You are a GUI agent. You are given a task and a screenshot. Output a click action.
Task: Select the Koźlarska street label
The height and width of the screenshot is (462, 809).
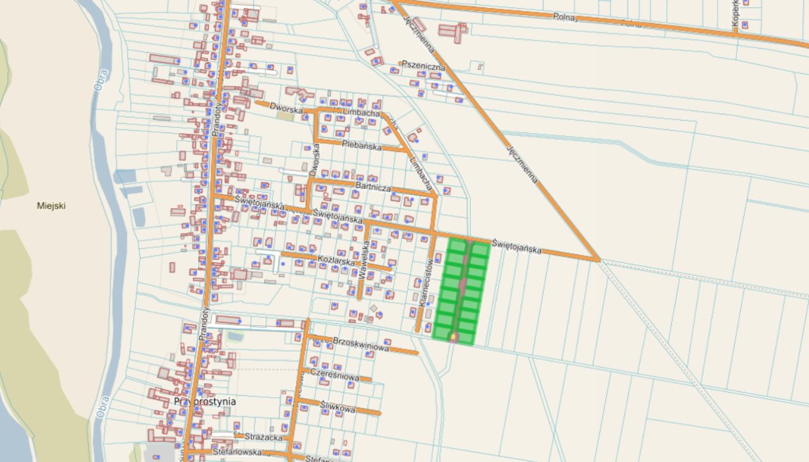pos(334,260)
